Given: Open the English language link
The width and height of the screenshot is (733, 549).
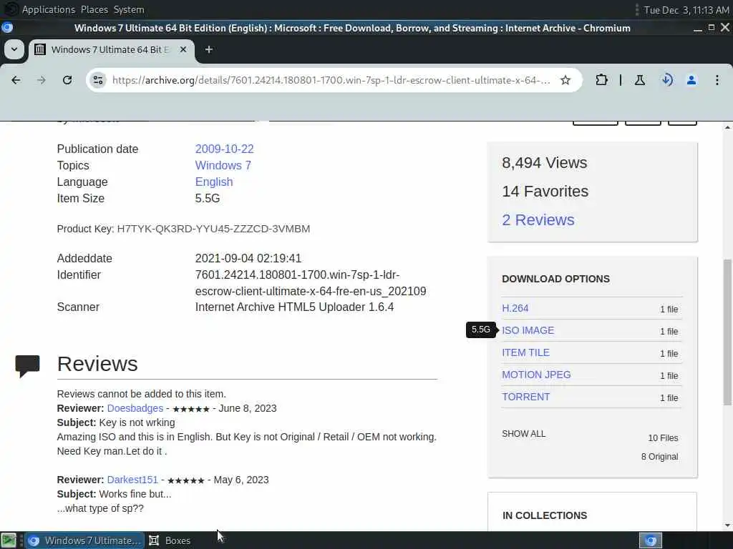Looking at the screenshot, I should click(213, 182).
